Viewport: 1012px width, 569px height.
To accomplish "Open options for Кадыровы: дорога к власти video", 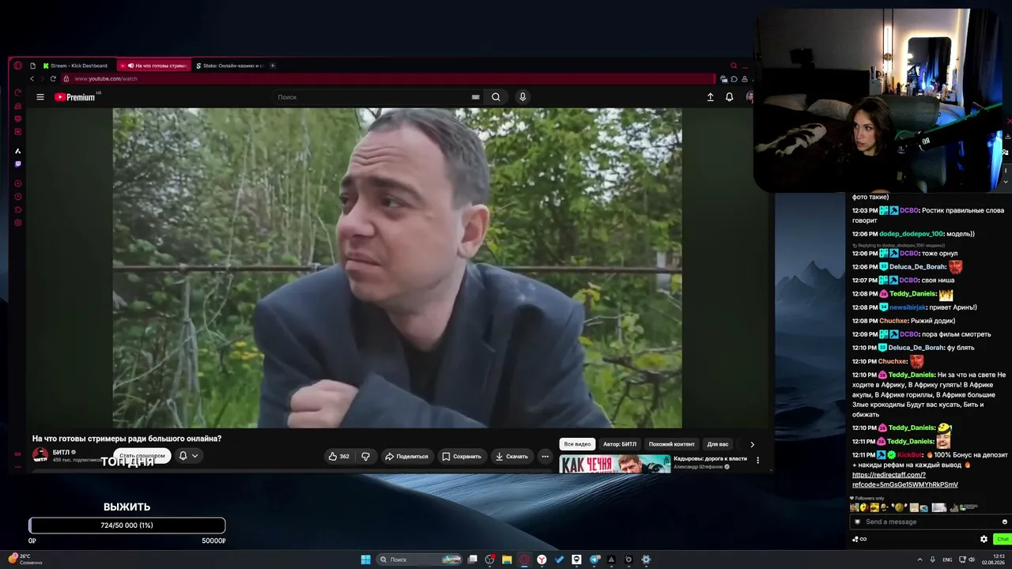I will [x=757, y=460].
